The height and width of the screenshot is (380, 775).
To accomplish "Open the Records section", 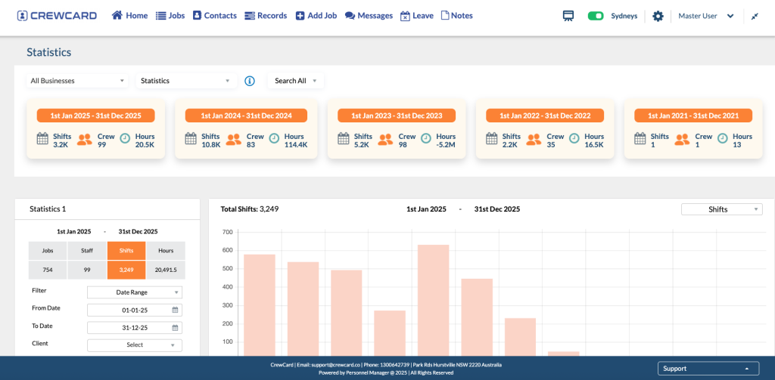I will [x=266, y=16].
